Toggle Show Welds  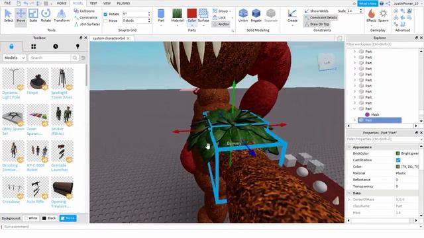pos(317,11)
